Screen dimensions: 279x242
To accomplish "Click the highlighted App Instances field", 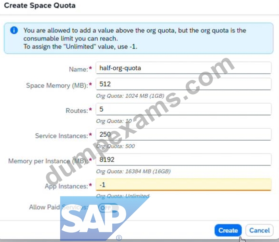I will (x=183, y=185).
